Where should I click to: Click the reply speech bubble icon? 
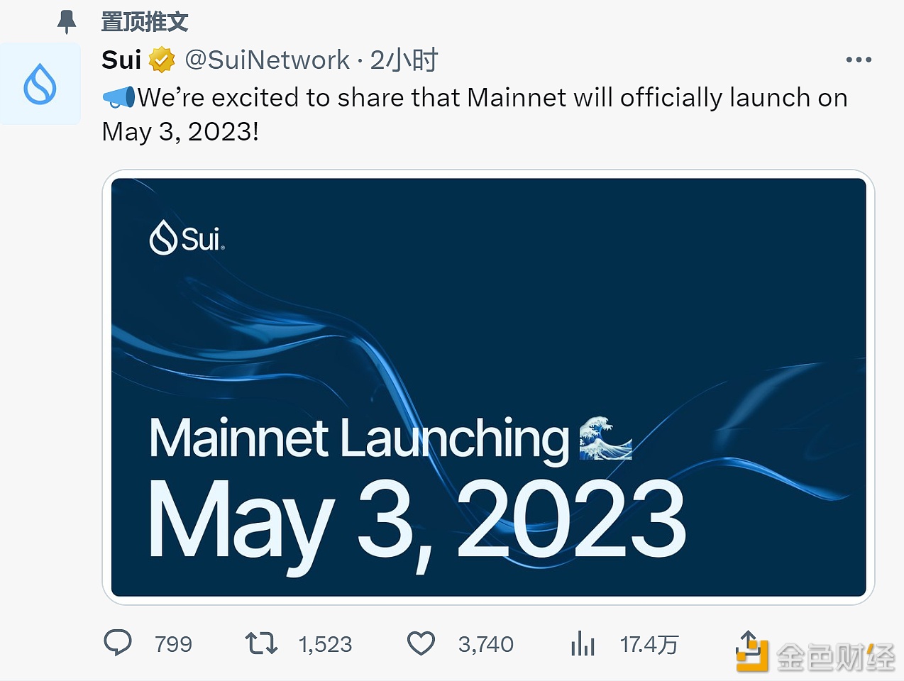tap(118, 643)
